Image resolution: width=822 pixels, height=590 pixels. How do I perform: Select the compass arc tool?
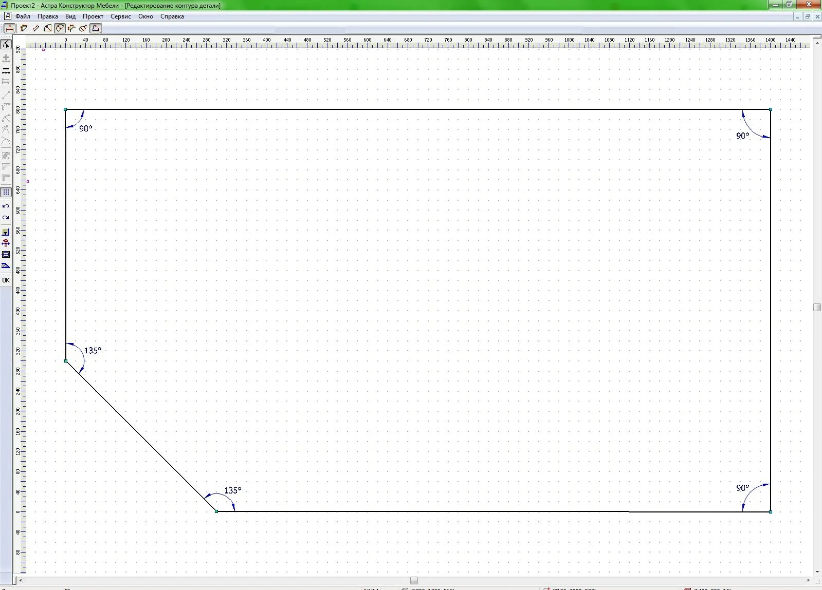pyautogui.click(x=6, y=129)
